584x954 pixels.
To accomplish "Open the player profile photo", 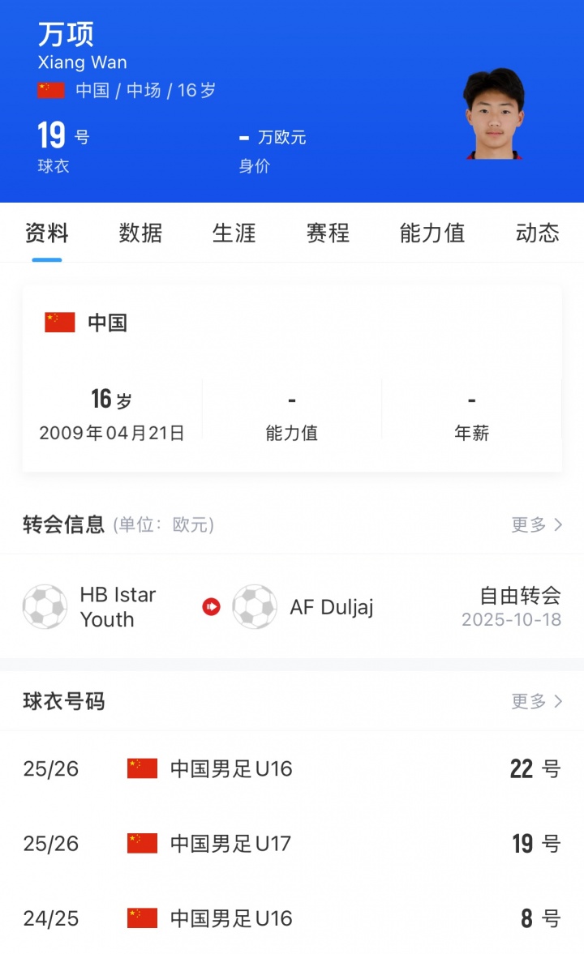I will (494, 113).
